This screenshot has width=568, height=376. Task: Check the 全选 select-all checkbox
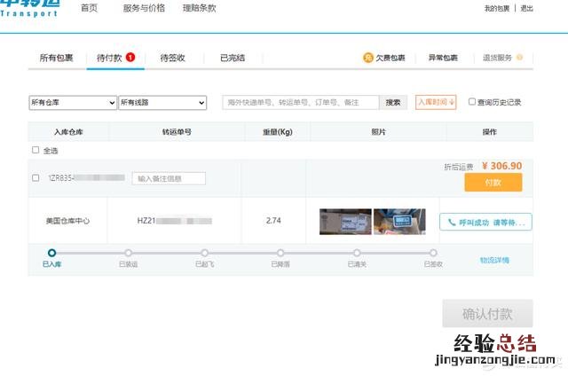point(35,150)
